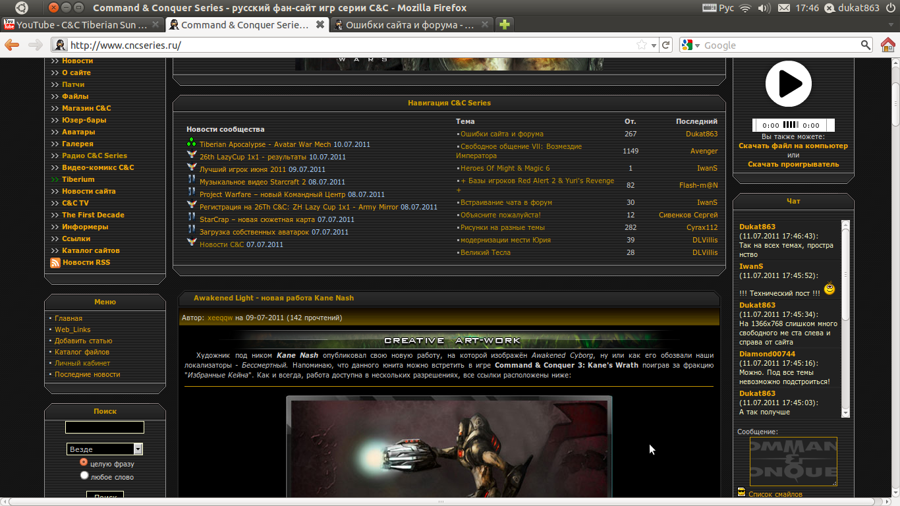Open the Tiberium sidebar menu item
This screenshot has width=900, height=506.
point(78,180)
